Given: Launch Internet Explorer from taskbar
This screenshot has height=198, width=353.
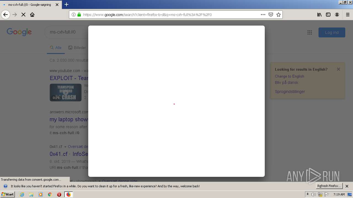Looking at the screenshot, I should (22, 194).
